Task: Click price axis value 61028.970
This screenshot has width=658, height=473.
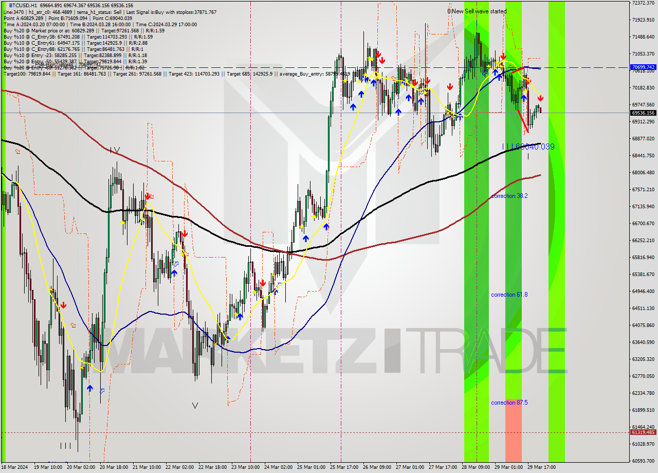Action: 643,444
